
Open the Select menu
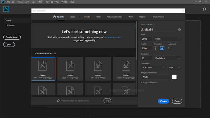[x=40, y=2]
